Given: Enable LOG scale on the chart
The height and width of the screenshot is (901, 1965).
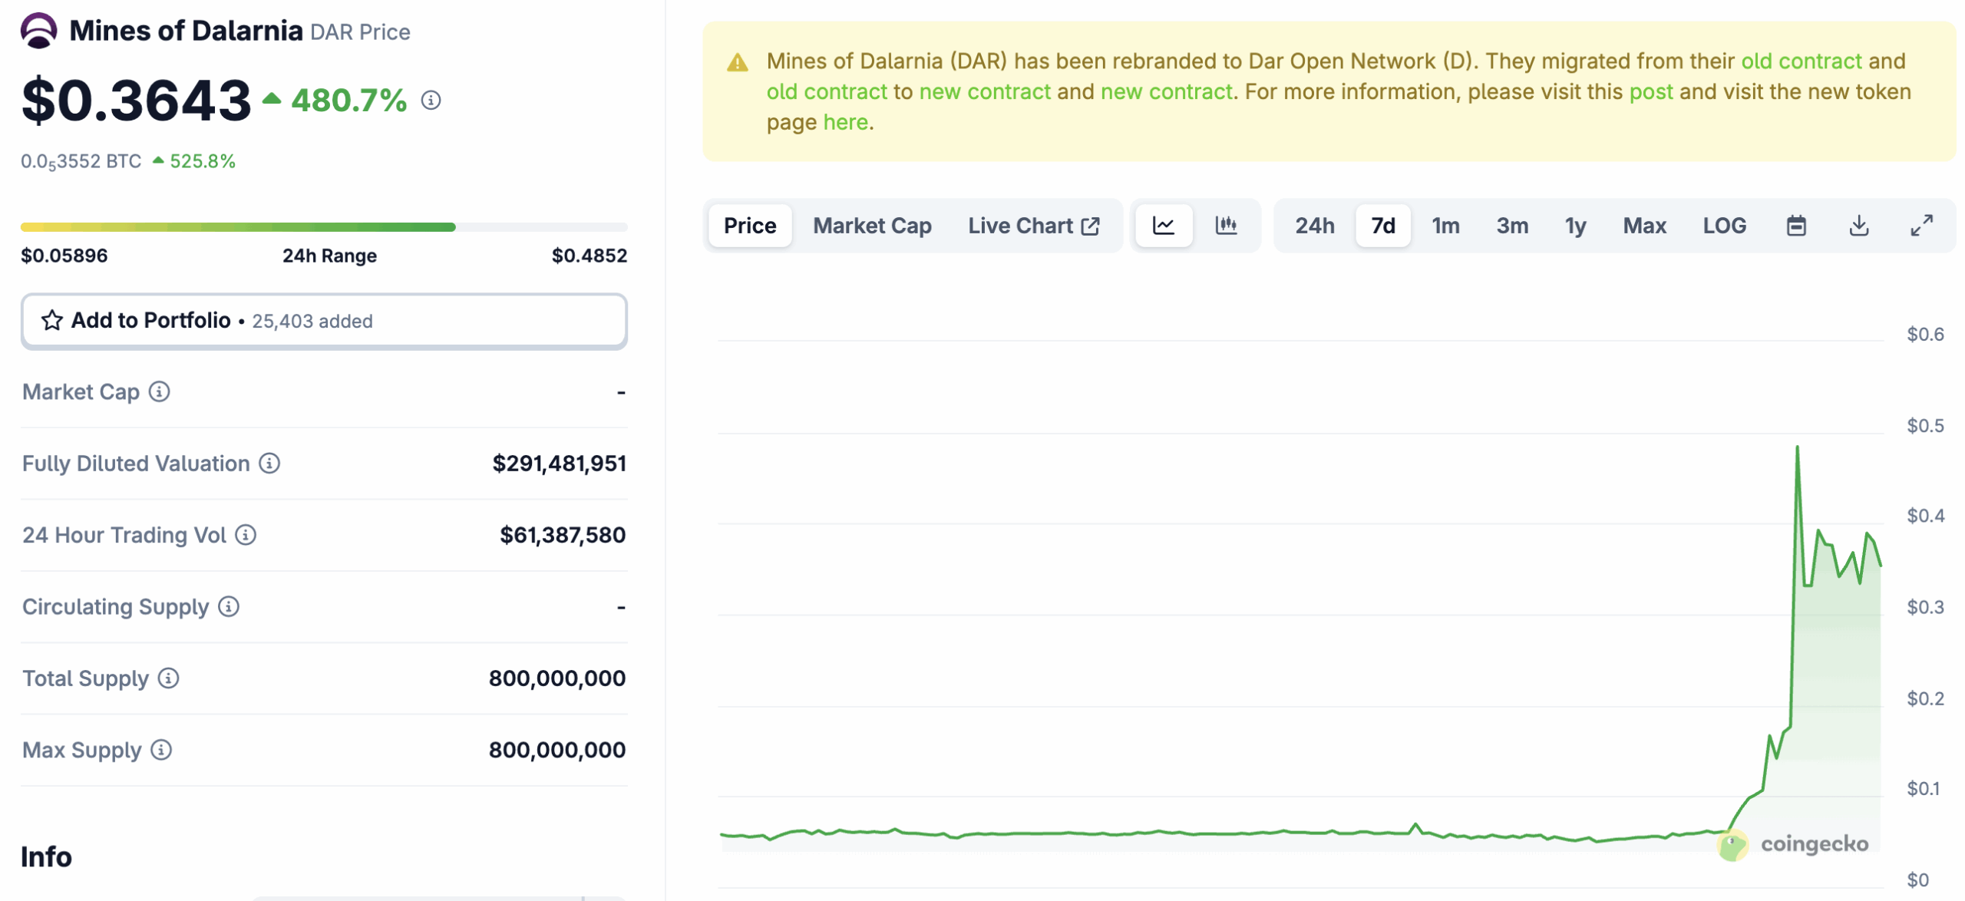Looking at the screenshot, I should point(1724,225).
